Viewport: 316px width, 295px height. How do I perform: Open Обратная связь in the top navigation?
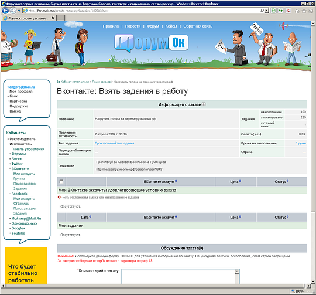[198, 26]
